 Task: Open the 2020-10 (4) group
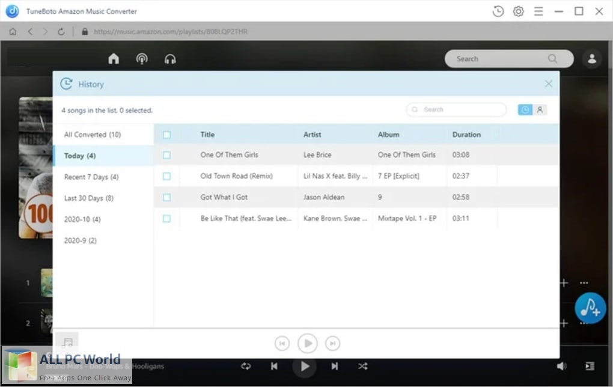[x=103, y=219]
